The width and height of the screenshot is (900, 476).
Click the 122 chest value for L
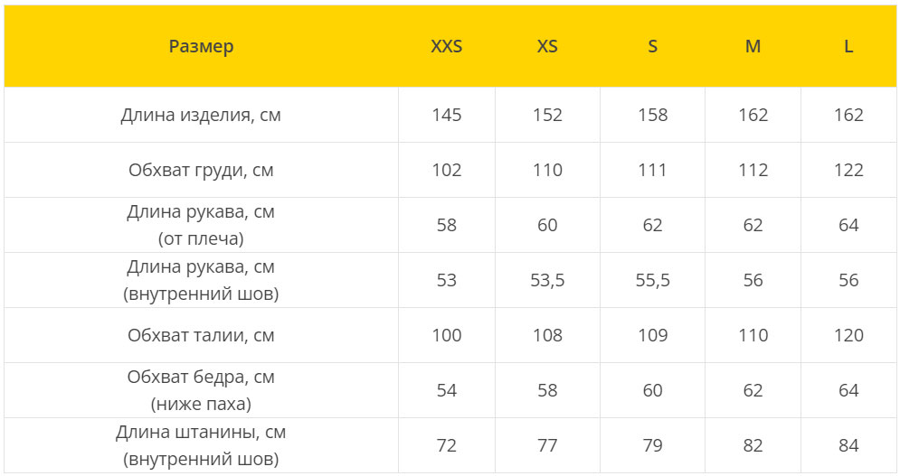coord(848,170)
